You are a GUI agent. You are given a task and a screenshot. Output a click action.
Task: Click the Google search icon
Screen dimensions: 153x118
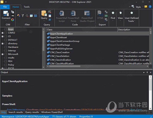click(x=13, y=20)
